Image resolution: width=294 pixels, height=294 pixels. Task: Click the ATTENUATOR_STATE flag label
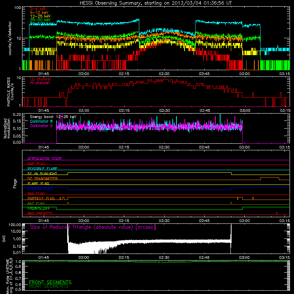tap(44, 159)
